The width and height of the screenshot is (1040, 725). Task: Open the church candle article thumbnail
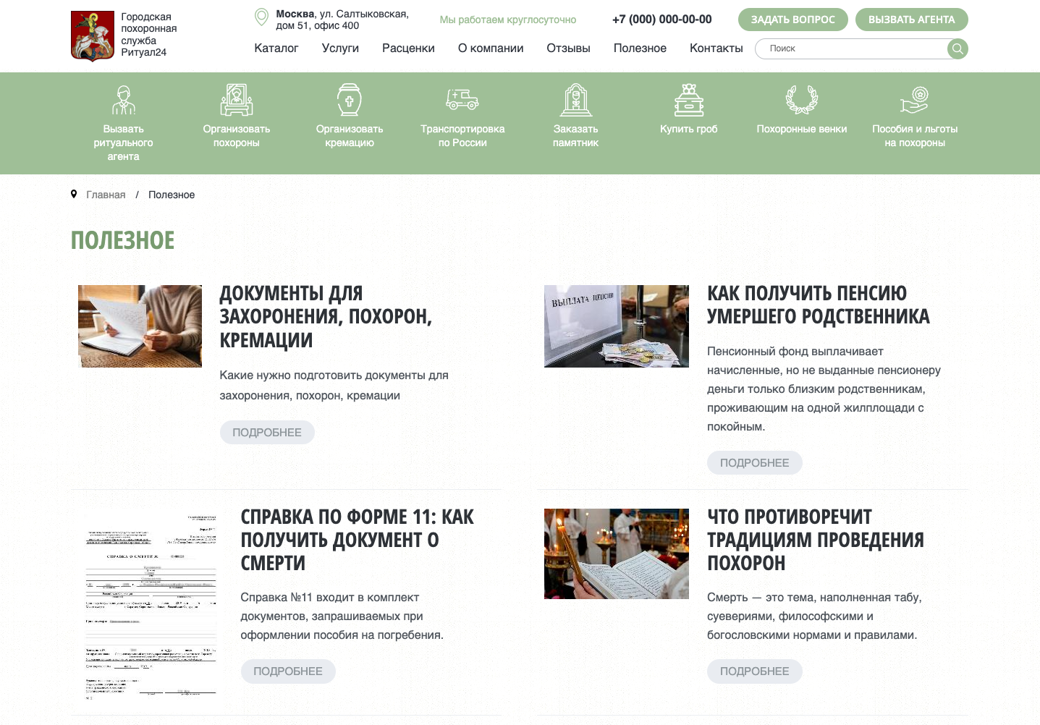coord(617,554)
